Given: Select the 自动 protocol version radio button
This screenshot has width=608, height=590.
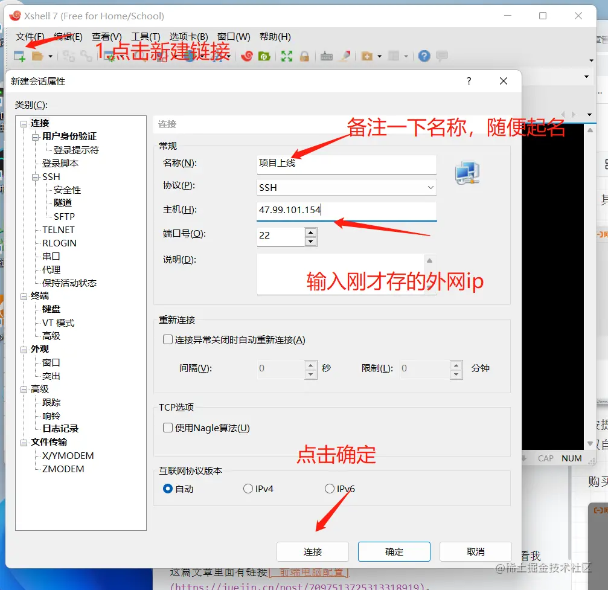Looking at the screenshot, I should click(x=168, y=489).
